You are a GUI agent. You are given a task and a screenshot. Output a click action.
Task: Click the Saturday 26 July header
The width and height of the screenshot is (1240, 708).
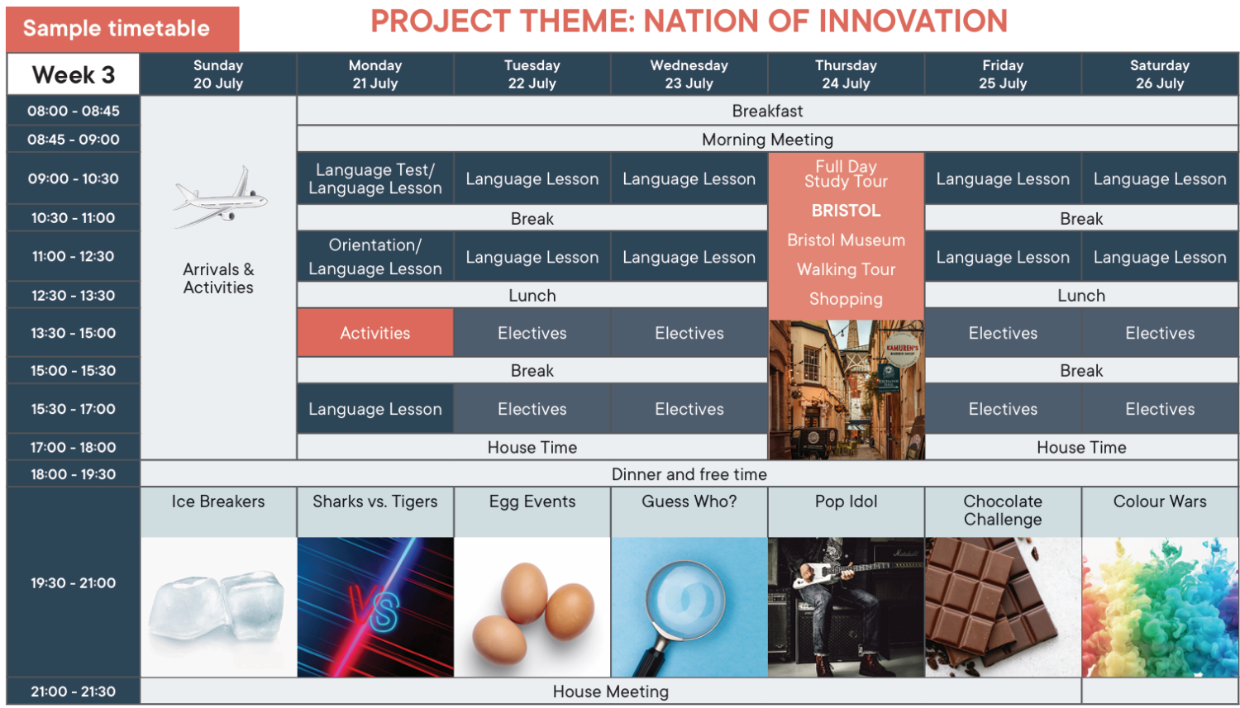point(1160,74)
